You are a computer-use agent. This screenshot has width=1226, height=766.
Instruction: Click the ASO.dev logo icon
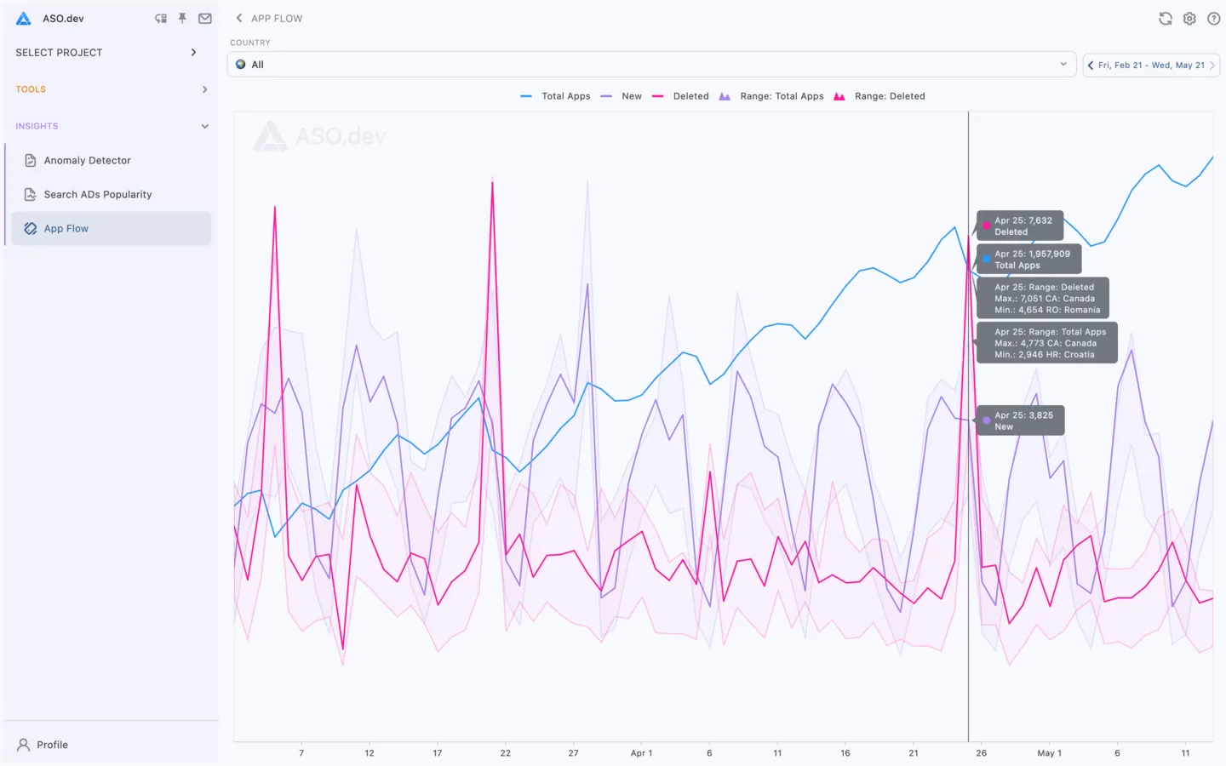[x=22, y=18]
